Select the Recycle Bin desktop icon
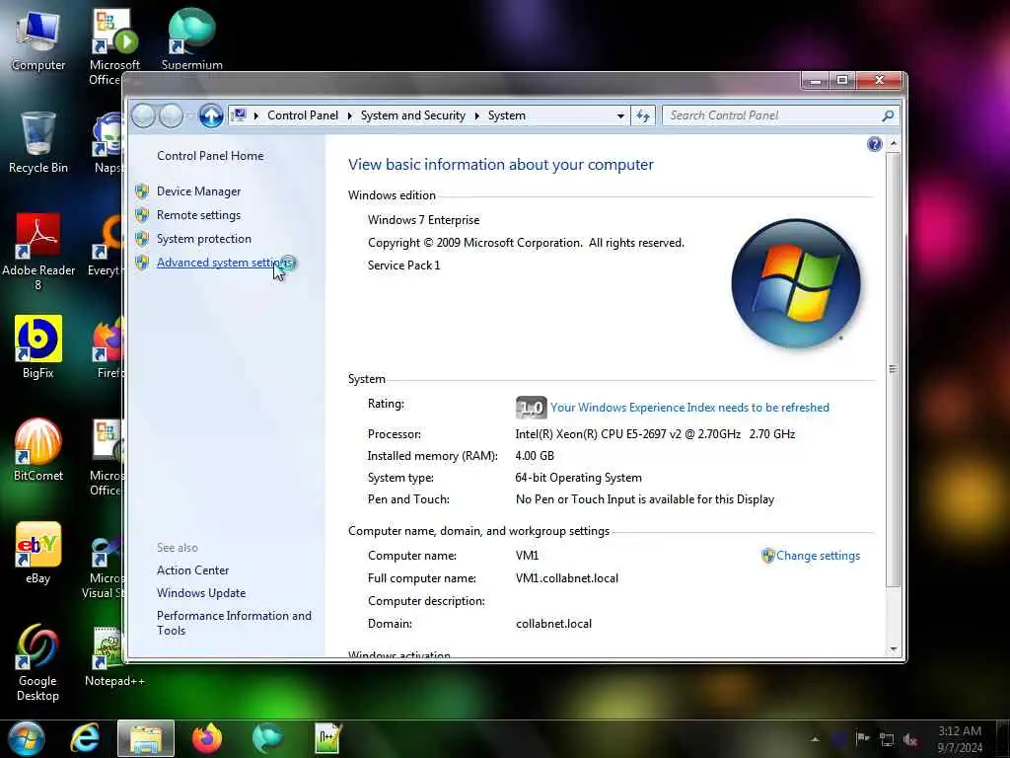1010x758 pixels. (38, 142)
